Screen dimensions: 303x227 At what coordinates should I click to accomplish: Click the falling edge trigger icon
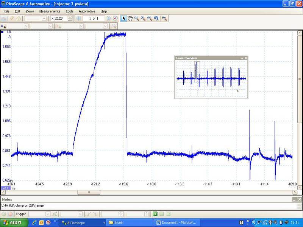(95, 214)
